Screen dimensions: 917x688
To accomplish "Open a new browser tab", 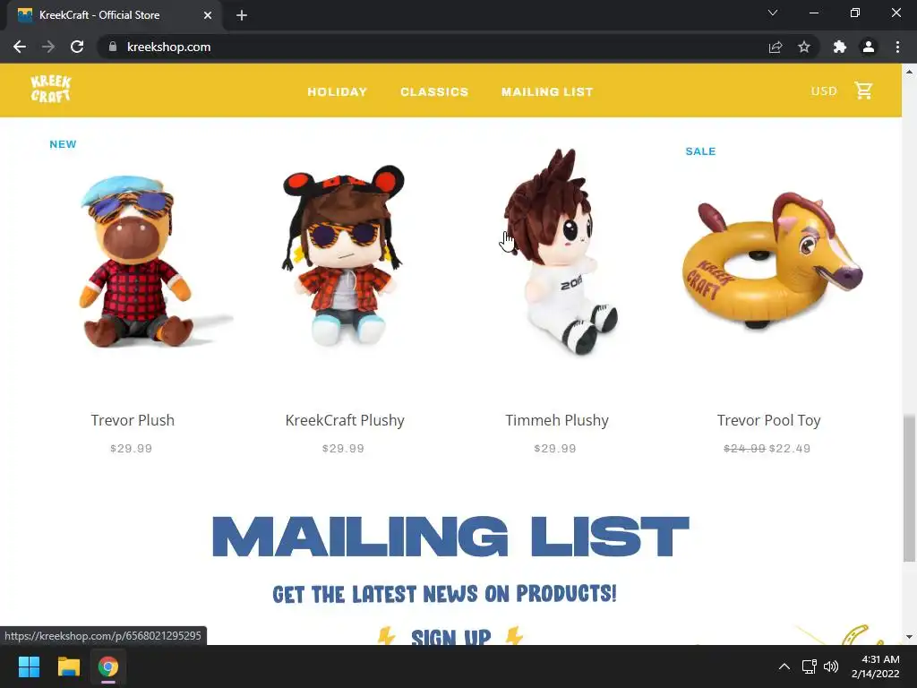I will (242, 15).
